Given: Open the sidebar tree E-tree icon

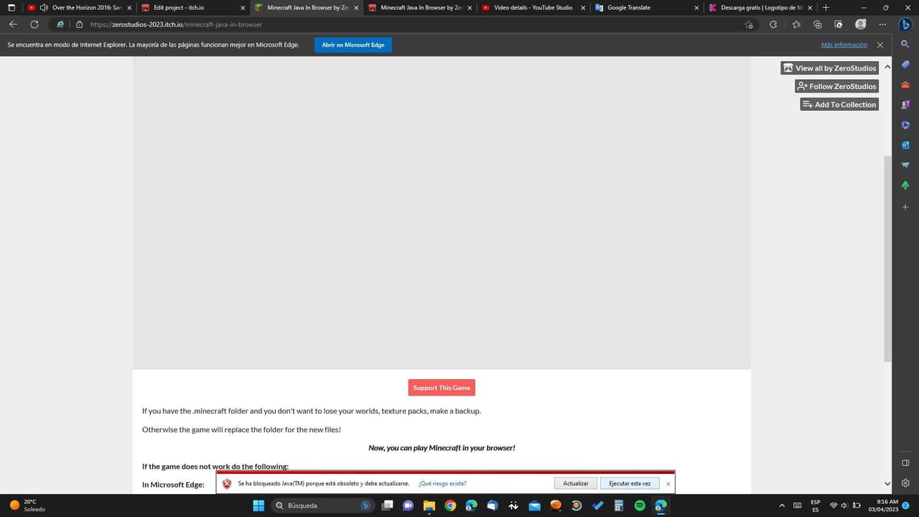Looking at the screenshot, I should pyautogui.click(x=905, y=185).
